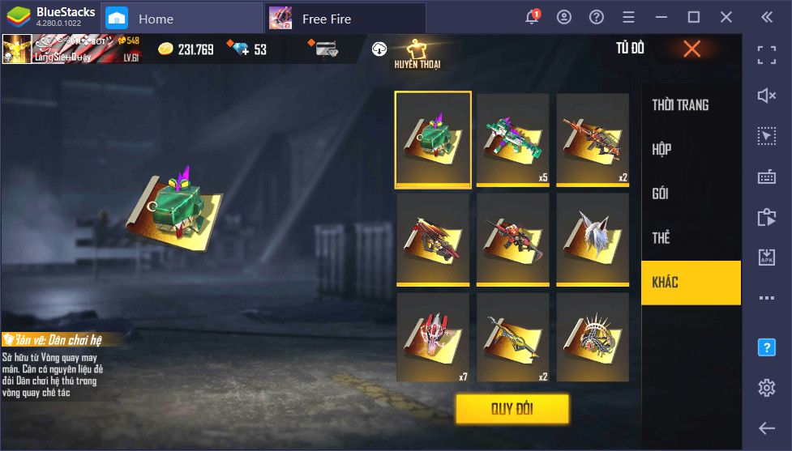Collapse the BlueStacks side toolbar

click(767, 17)
